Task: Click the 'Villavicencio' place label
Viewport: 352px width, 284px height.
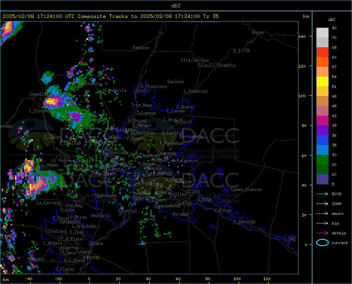Action: (87, 84)
